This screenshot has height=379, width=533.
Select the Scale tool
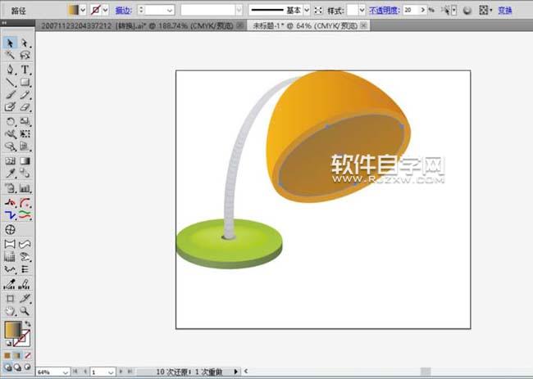point(25,121)
